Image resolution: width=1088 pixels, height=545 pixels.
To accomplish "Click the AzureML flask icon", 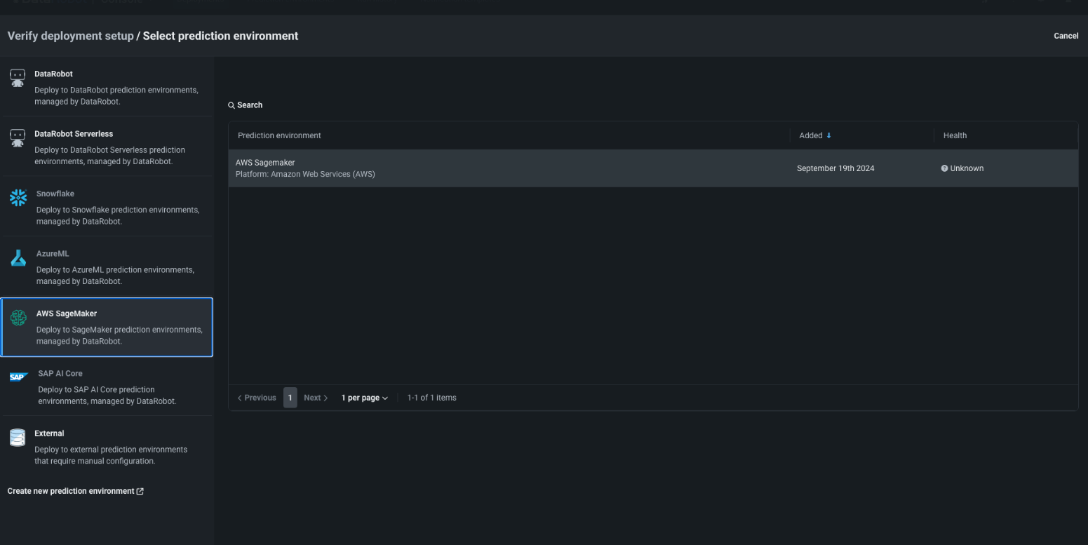I will [x=18, y=257].
